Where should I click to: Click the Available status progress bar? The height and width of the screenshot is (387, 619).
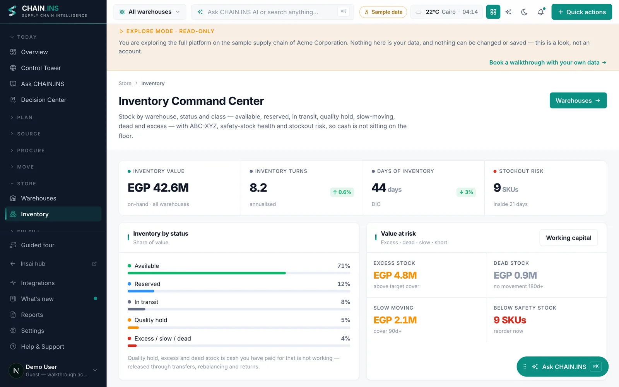[239, 273]
